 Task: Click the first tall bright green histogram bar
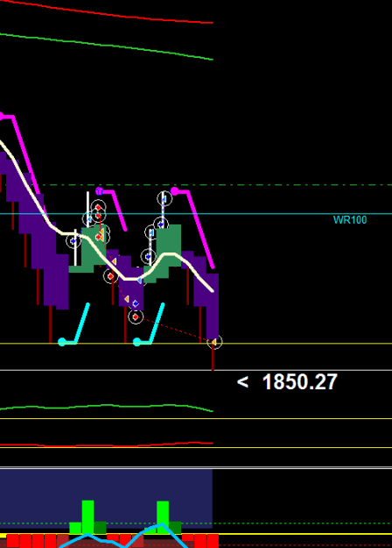pyautogui.click(x=87, y=517)
